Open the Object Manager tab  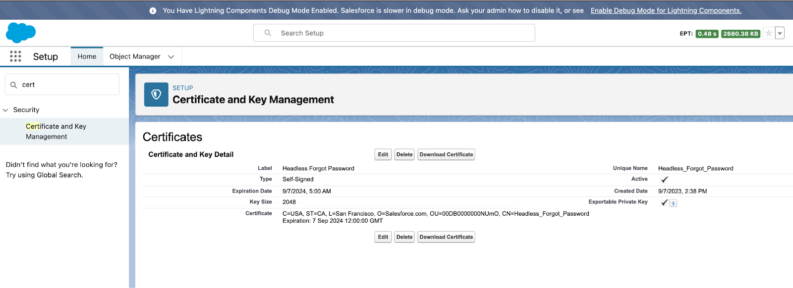point(135,56)
